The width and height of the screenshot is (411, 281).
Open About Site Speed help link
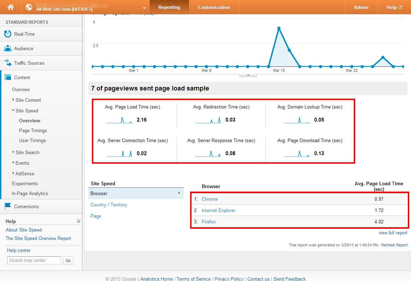coord(24,230)
